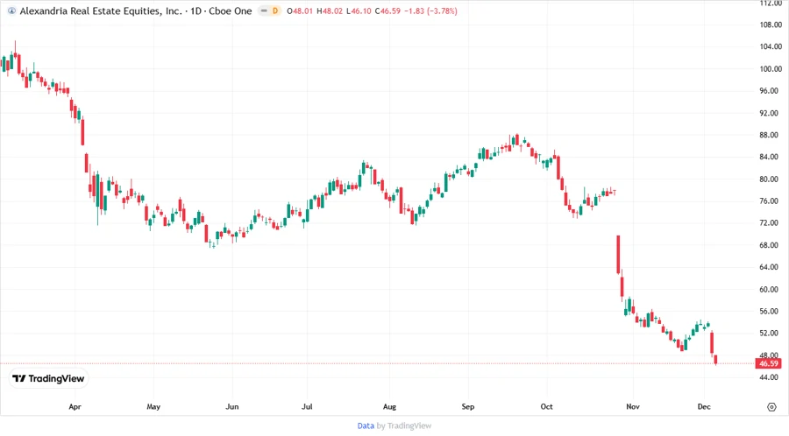The image size is (789, 436).
Task: Select the Jul label on time axis
Action: (x=307, y=406)
